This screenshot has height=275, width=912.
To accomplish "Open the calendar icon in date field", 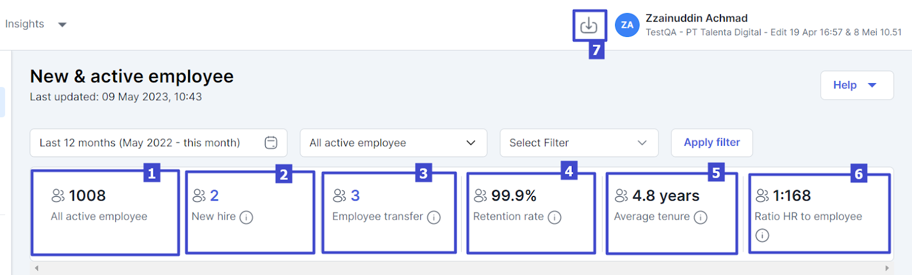I will tap(271, 142).
